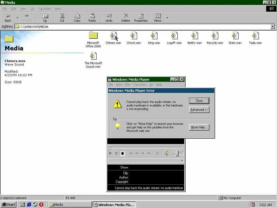
Task: Maximize the Windows Media Player window
Action: click(x=177, y=79)
